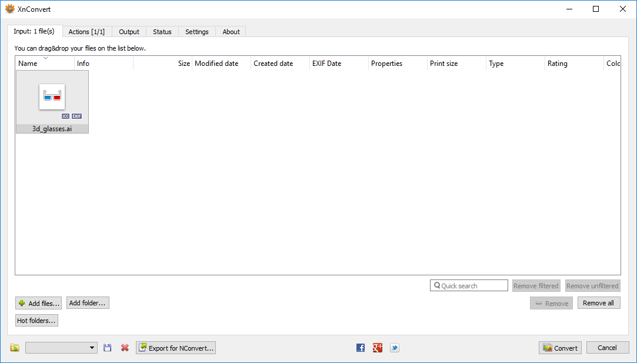The height and width of the screenshot is (363, 637).
Task: Open the Status tab
Action: point(162,32)
